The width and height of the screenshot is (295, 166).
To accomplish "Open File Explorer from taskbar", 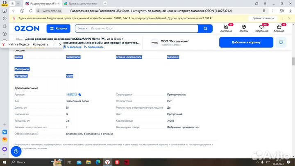I will click(x=88, y=162).
